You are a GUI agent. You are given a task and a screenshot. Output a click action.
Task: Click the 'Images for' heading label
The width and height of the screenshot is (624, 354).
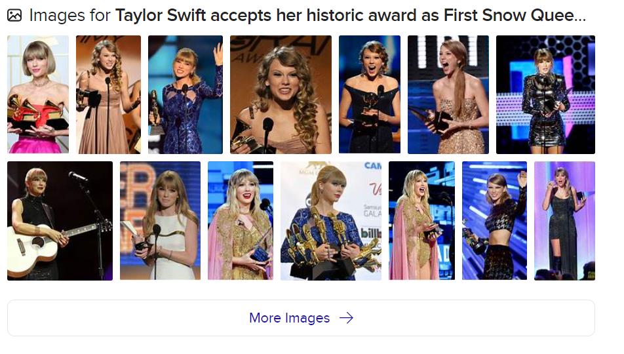69,16
